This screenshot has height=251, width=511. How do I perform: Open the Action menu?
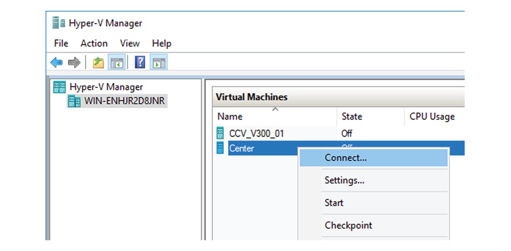pos(94,43)
